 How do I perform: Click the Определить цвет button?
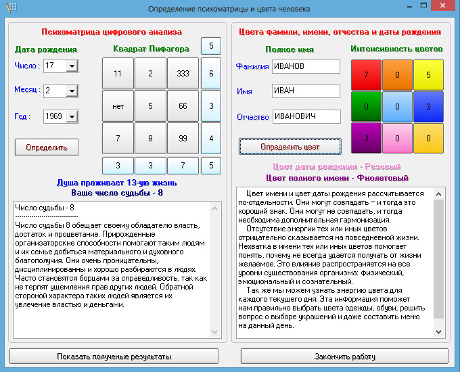click(290, 146)
